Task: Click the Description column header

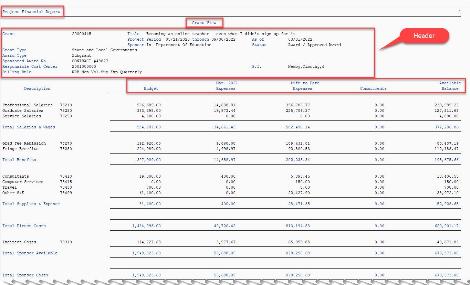Action: [x=37, y=89]
